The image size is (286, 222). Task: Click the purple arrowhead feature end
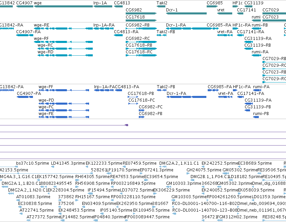point(126,125)
